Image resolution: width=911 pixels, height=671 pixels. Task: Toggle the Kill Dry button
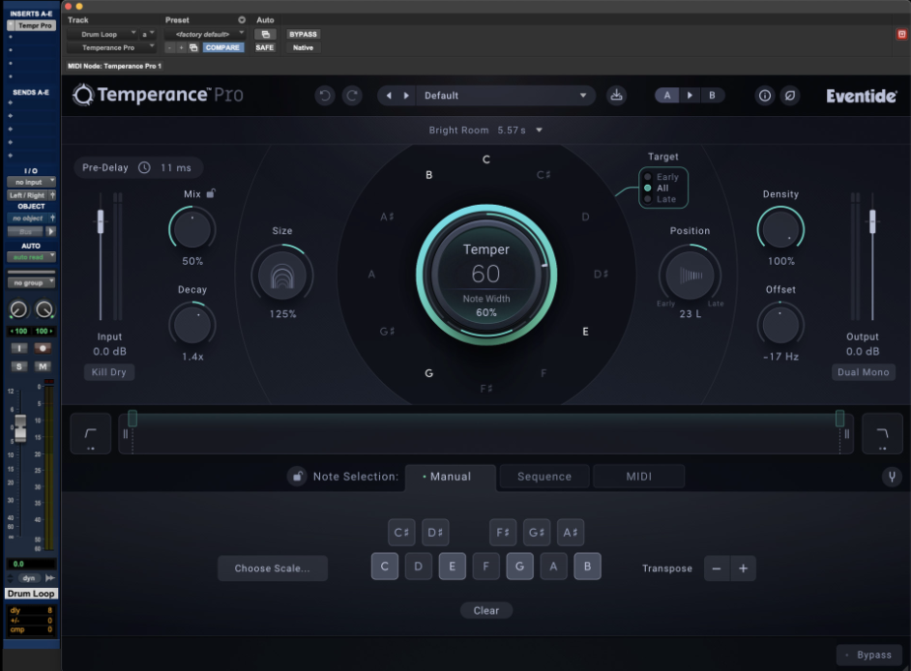[x=108, y=372]
